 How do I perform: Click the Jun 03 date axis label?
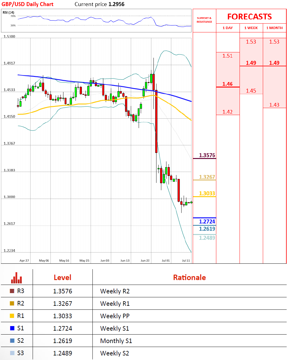click(x=105, y=261)
